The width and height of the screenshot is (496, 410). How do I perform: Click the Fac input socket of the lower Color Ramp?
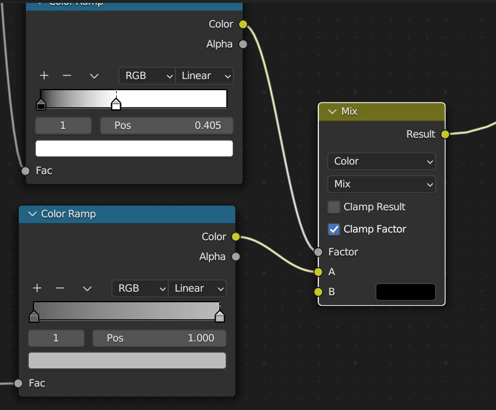(19, 384)
